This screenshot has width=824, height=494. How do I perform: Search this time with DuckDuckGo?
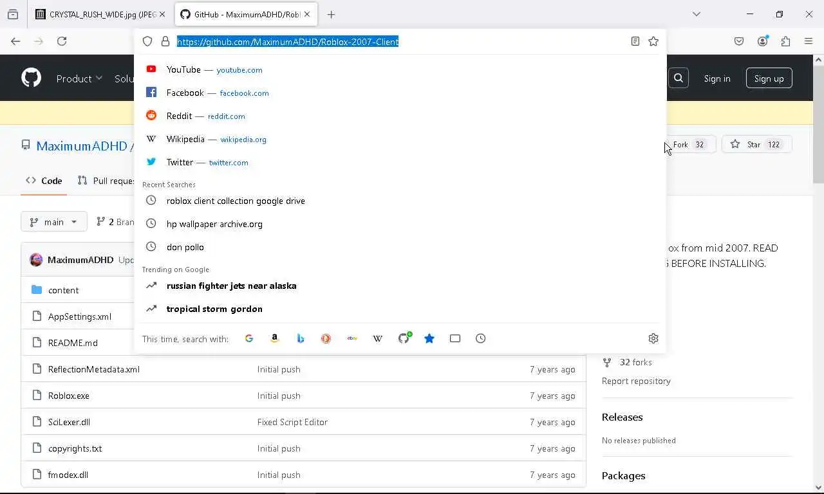(x=326, y=338)
